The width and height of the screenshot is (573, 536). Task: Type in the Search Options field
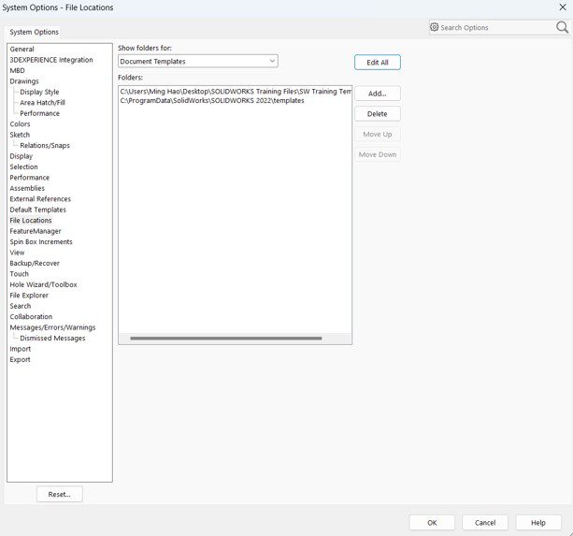point(495,27)
